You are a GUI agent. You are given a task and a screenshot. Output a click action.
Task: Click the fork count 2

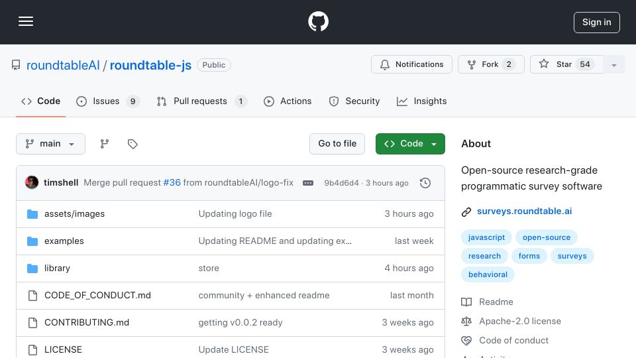coord(509,64)
